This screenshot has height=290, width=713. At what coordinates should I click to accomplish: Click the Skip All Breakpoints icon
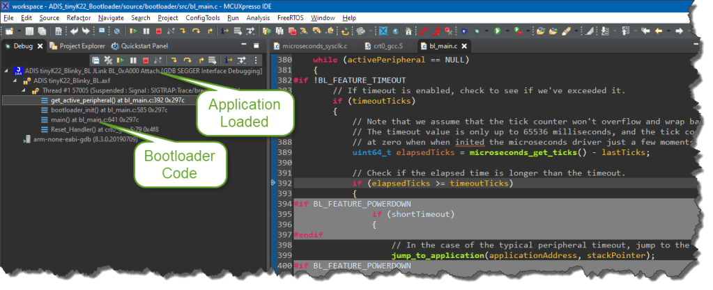tap(117, 31)
